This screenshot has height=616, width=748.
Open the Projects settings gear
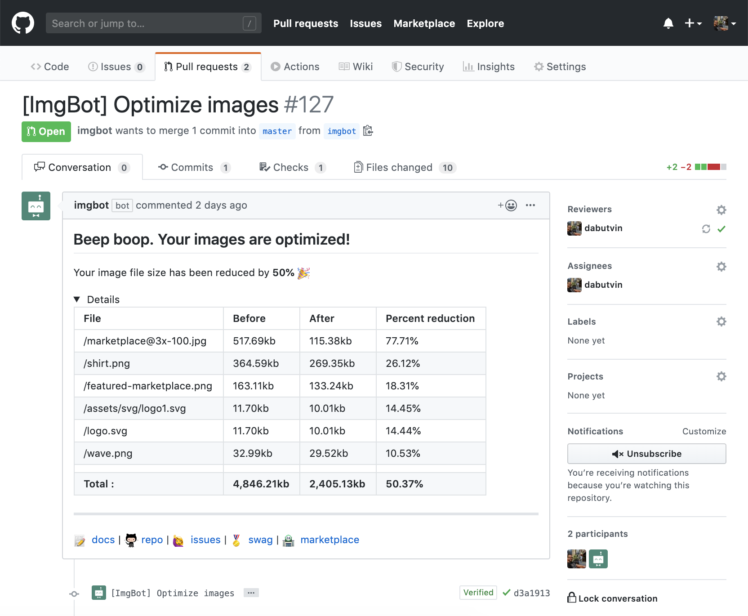point(721,376)
